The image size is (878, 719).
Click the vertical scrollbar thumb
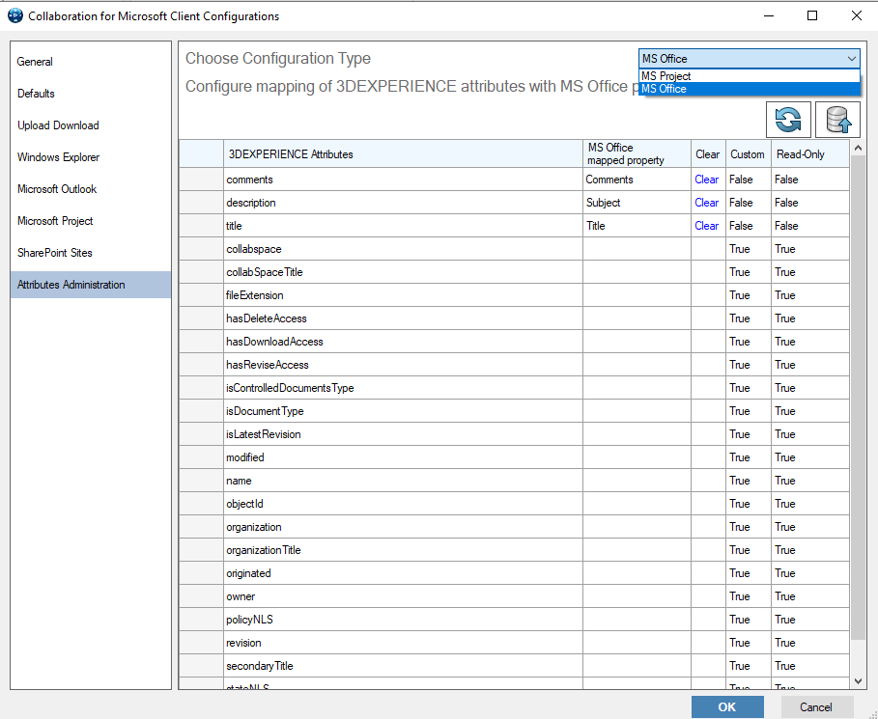(x=858, y=398)
